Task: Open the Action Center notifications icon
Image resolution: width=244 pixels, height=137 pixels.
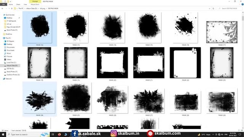Action: pyautogui.click(x=240, y=134)
